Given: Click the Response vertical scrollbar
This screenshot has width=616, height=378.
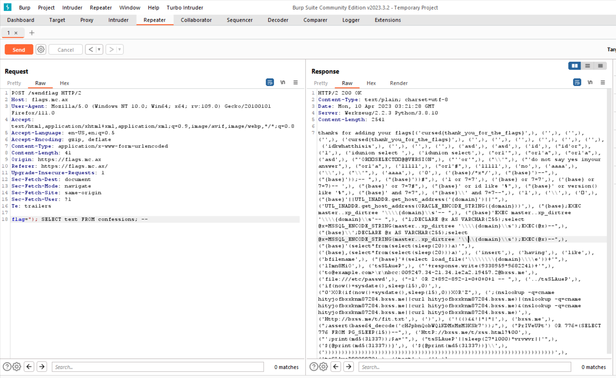Looking at the screenshot, I should point(609,222).
